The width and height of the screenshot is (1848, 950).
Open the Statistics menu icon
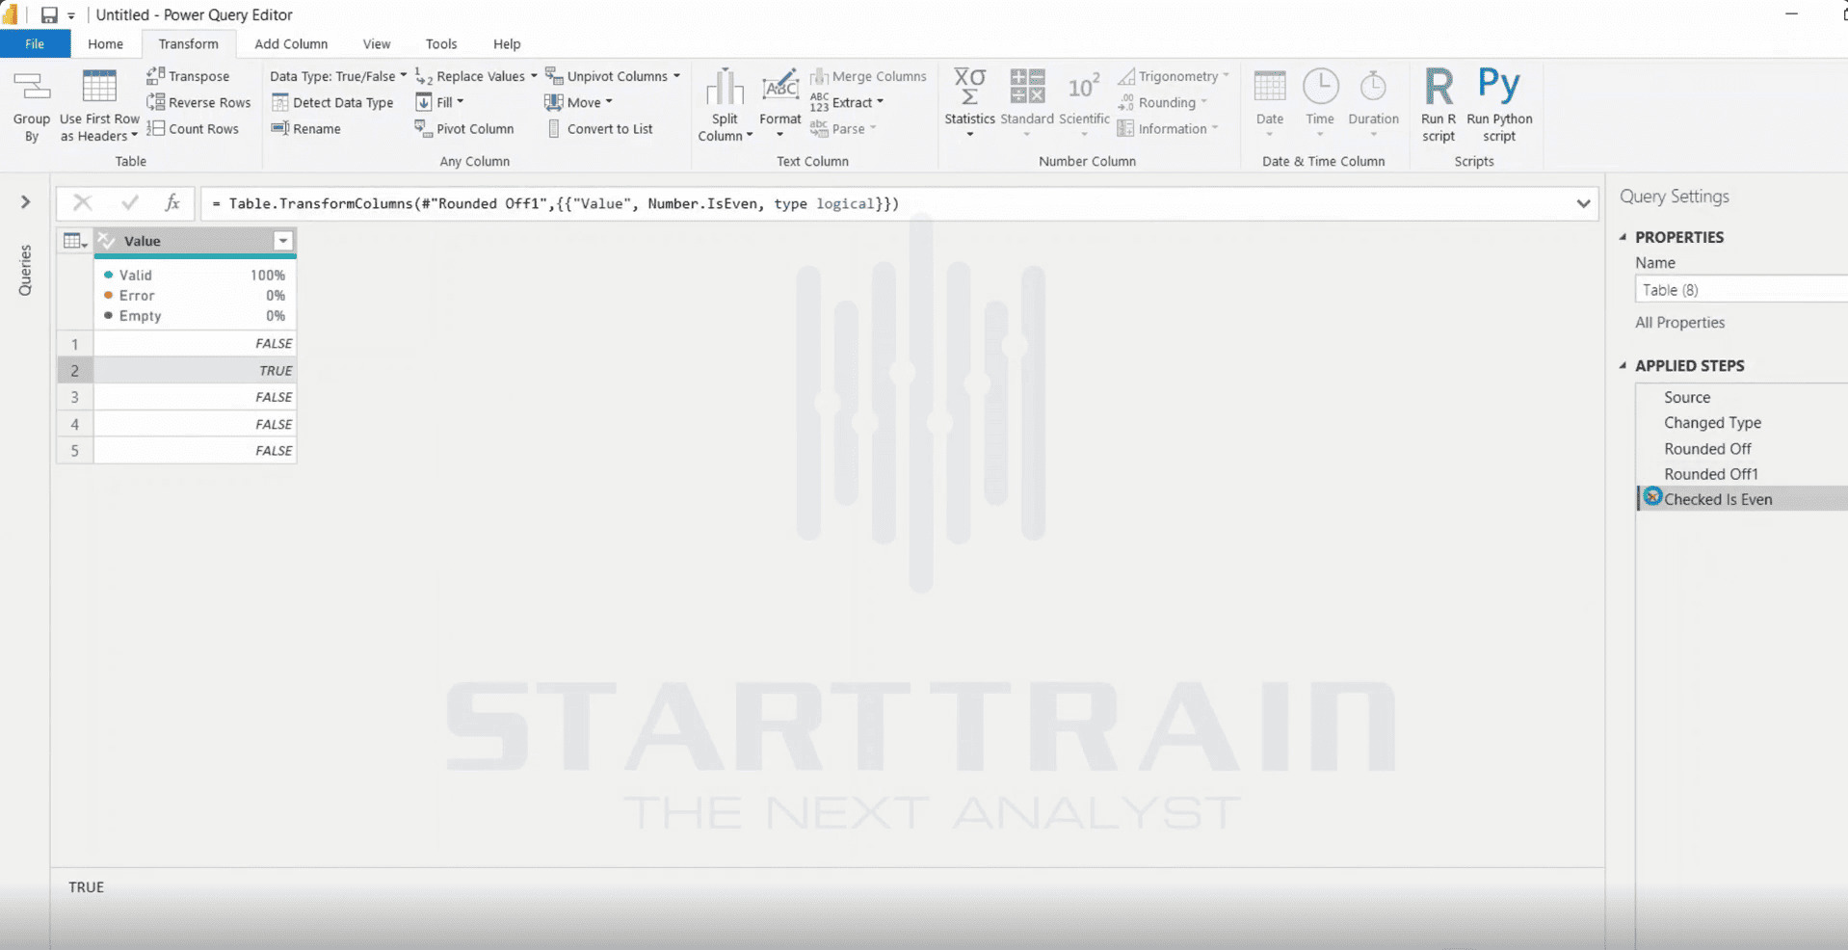coord(969,86)
